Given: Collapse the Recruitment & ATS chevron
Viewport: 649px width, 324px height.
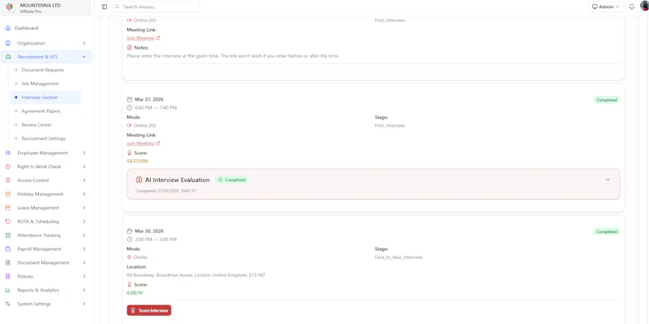Looking at the screenshot, I should click(84, 57).
